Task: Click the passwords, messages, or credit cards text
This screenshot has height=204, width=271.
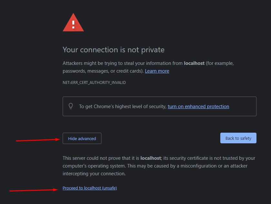Action: click(x=102, y=71)
